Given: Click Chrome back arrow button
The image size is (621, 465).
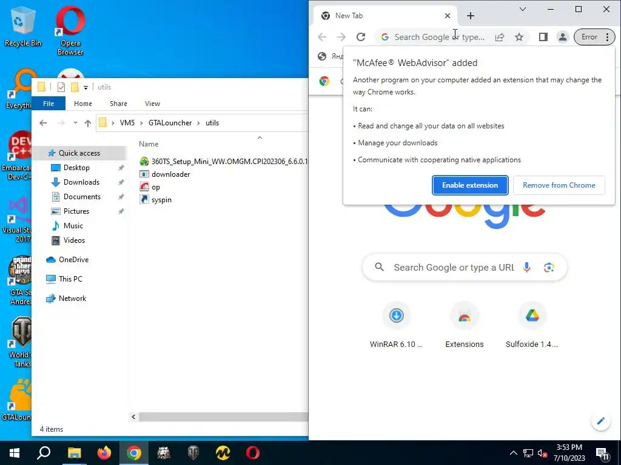Looking at the screenshot, I should 322,37.
